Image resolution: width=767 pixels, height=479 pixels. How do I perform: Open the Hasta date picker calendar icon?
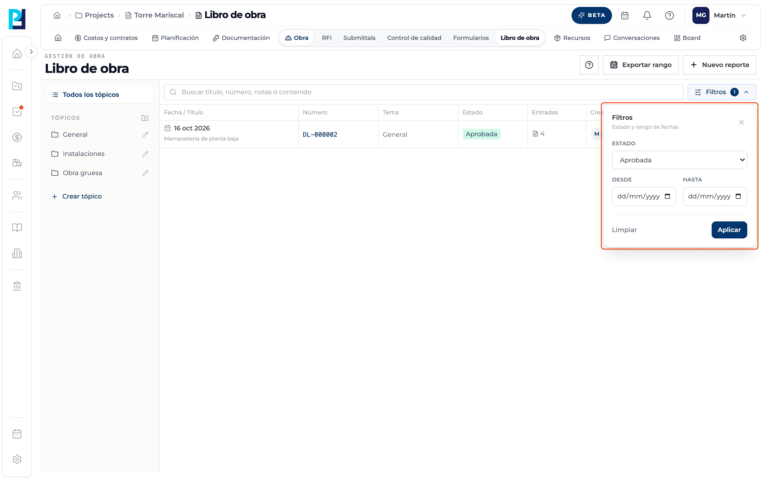[738, 196]
